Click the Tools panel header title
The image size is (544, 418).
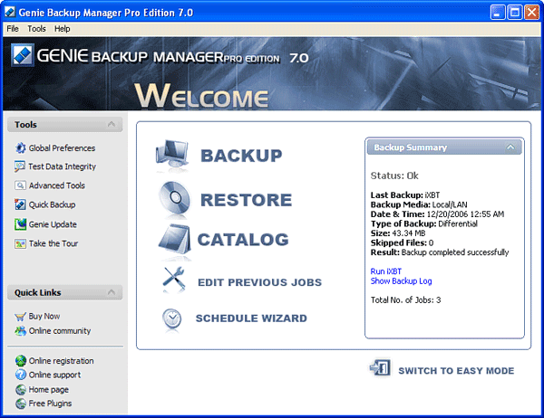[x=25, y=124]
